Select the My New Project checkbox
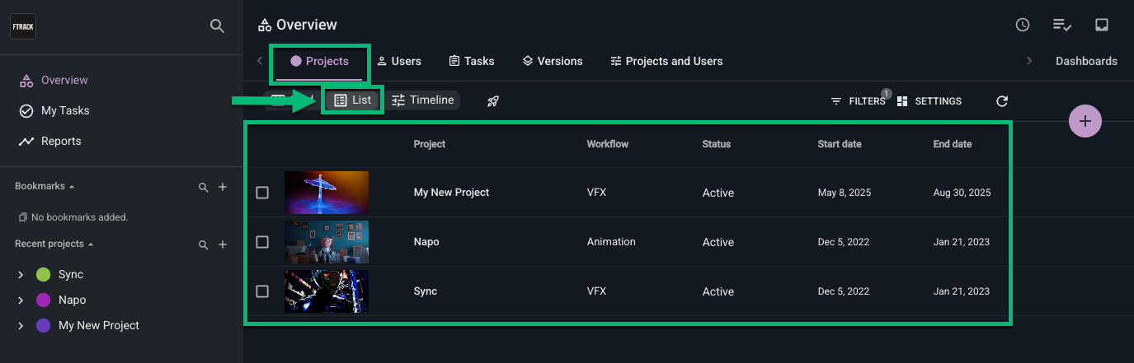This screenshot has height=363, width=1134. click(262, 193)
